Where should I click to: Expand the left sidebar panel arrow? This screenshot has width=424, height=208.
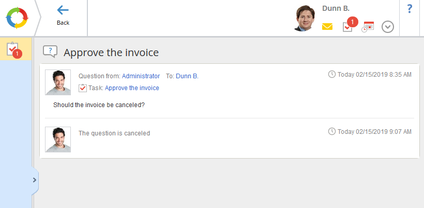(x=35, y=180)
